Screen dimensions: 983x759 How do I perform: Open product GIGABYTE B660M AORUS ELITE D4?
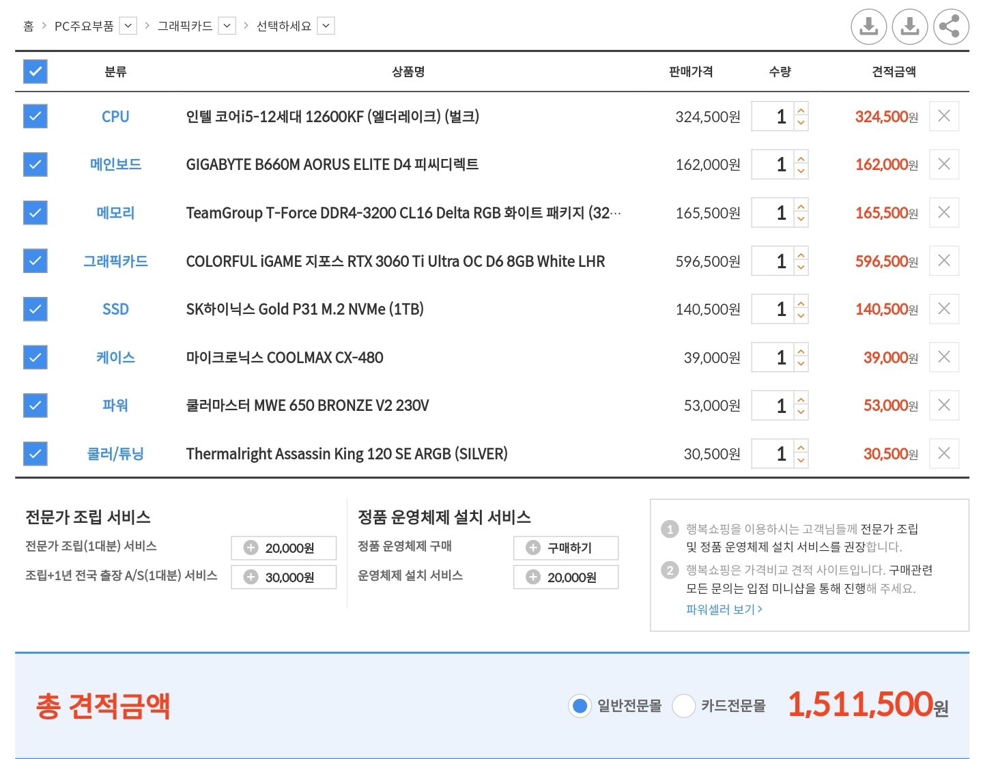click(x=332, y=164)
